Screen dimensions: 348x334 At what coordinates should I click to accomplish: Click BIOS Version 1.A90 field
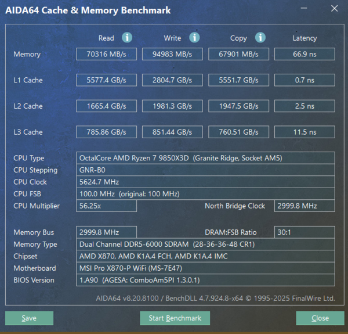point(205,280)
